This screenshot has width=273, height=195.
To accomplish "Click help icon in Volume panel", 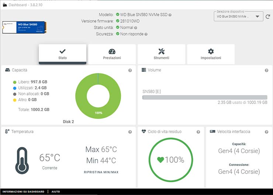I will point(266,70).
